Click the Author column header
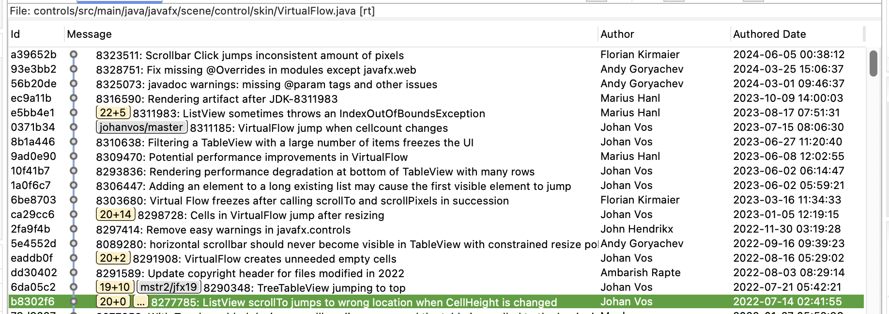Image resolution: width=889 pixels, height=314 pixels. 617,34
